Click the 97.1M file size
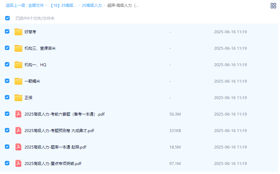This screenshot has width=280, height=174. click(x=175, y=163)
